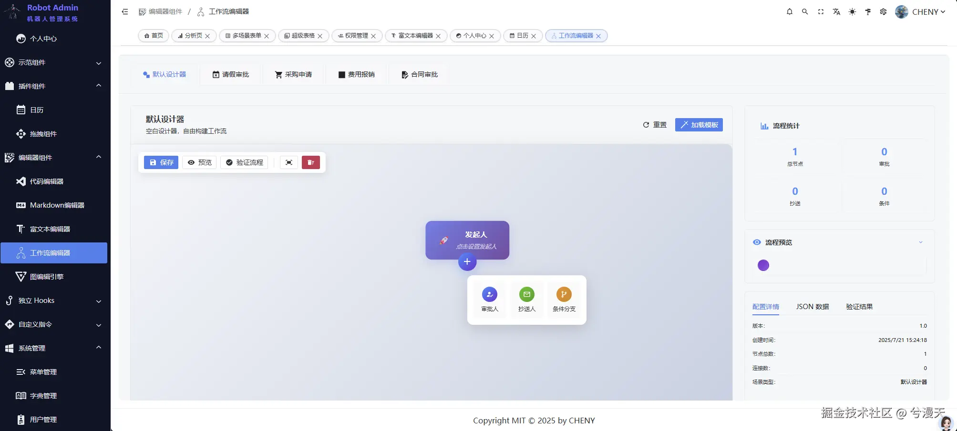Image resolution: width=957 pixels, height=431 pixels.
Task: Click the eye icon beside 流程预览
Action: click(756, 242)
